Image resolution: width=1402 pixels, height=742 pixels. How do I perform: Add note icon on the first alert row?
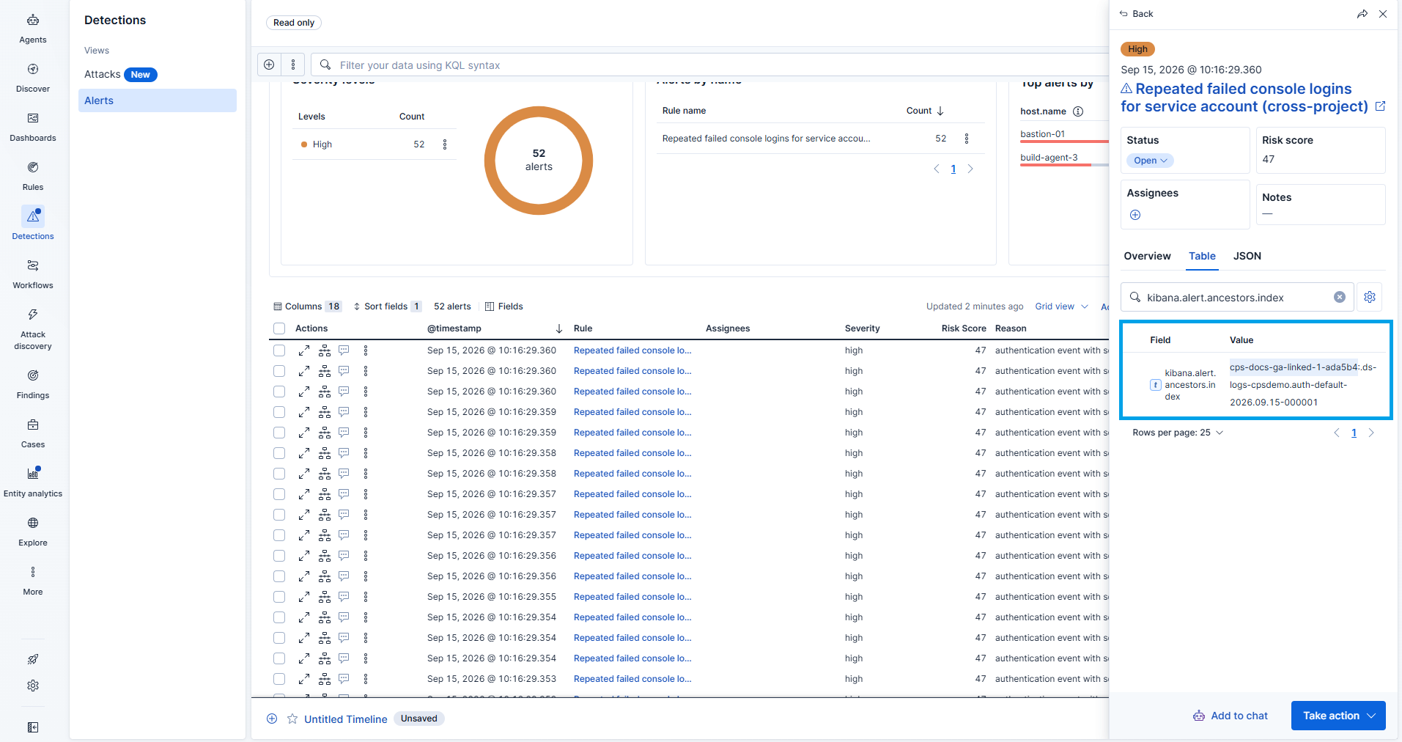point(344,350)
